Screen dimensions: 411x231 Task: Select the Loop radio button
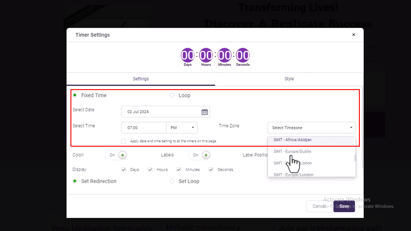172,95
